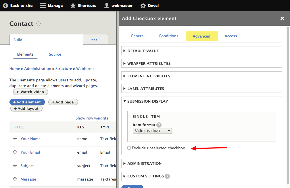Click the Add layout button
290x188 pixels.
(x=26, y=109)
